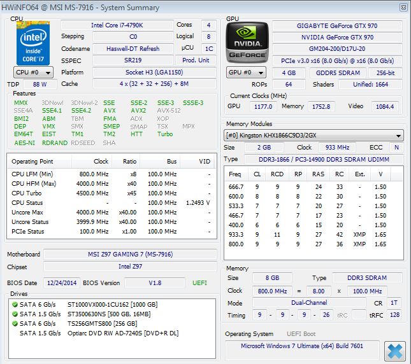Click the memory clock 800.0 MHz field
This screenshot has height=364, width=411.
(272, 291)
